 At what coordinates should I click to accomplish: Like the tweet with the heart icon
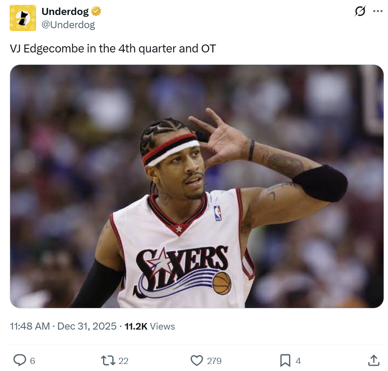tap(196, 361)
